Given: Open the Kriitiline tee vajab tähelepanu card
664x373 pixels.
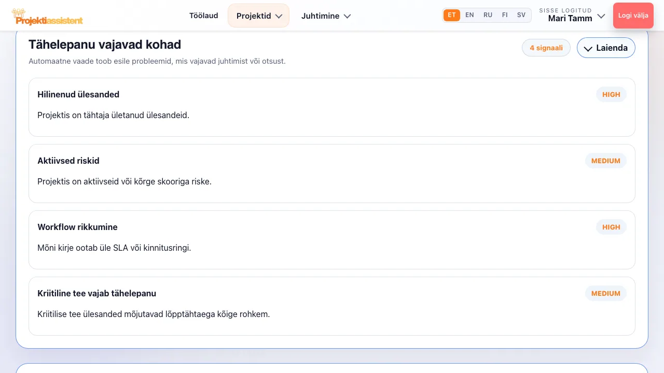Looking at the screenshot, I should (332, 306).
